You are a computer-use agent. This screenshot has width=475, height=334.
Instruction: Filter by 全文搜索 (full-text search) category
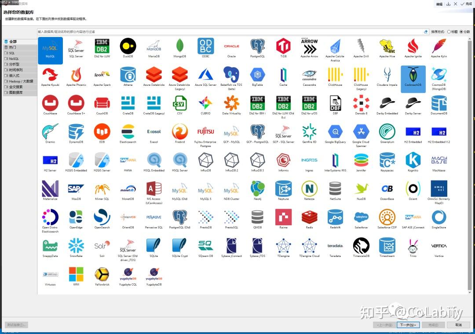(x=20, y=87)
